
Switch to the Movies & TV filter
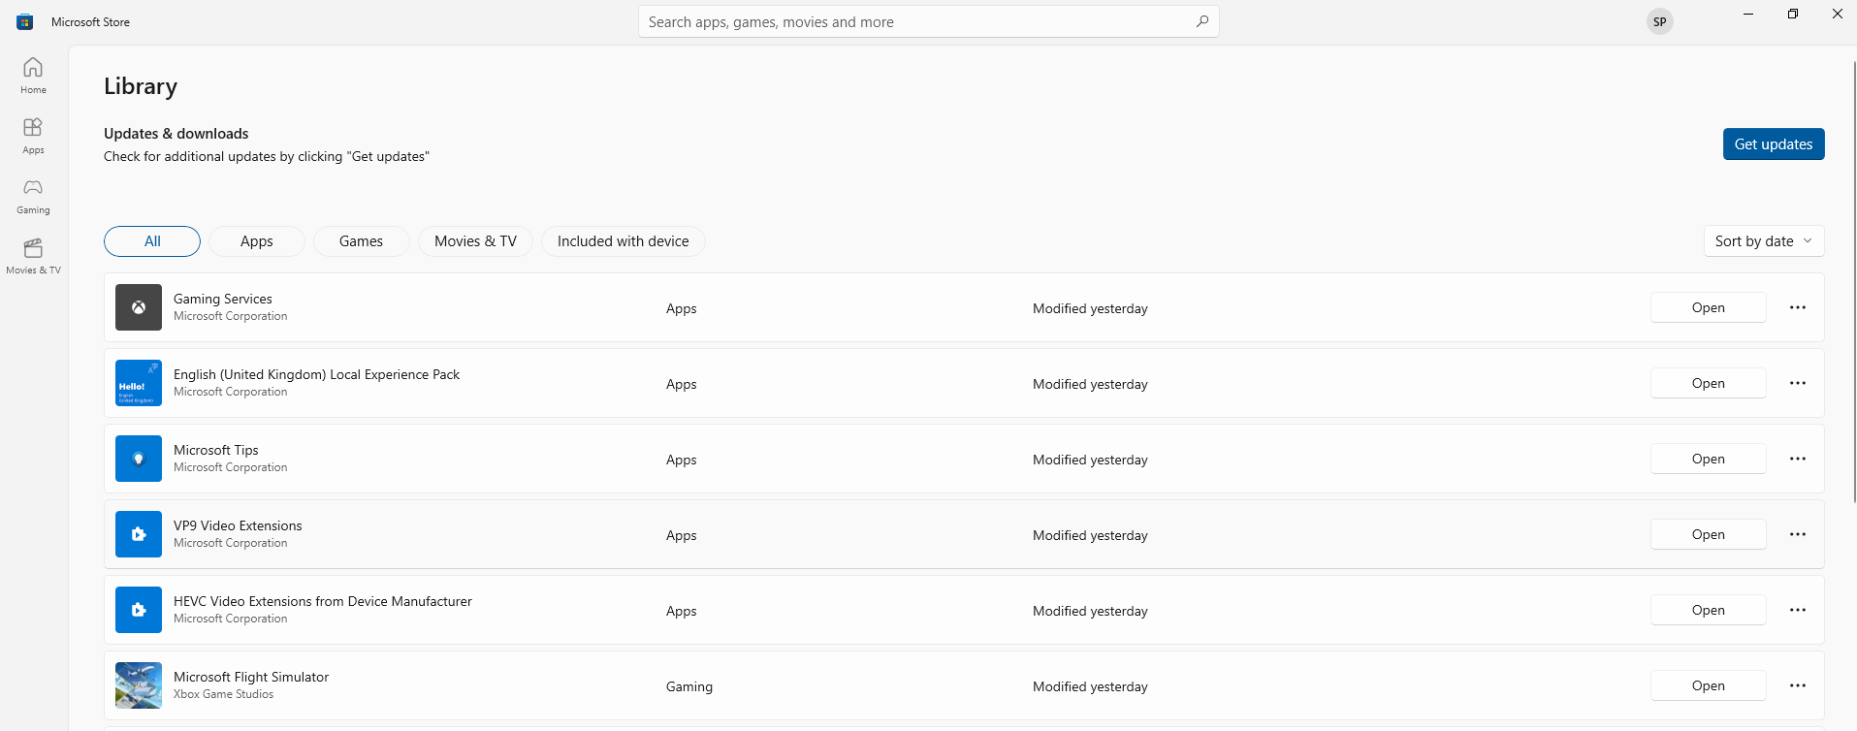[475, 241]
